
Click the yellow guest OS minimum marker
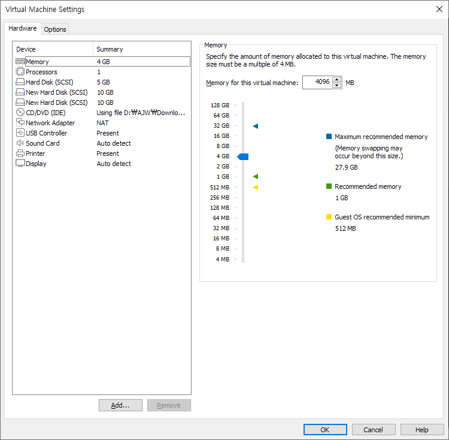[x=256, y=187]
